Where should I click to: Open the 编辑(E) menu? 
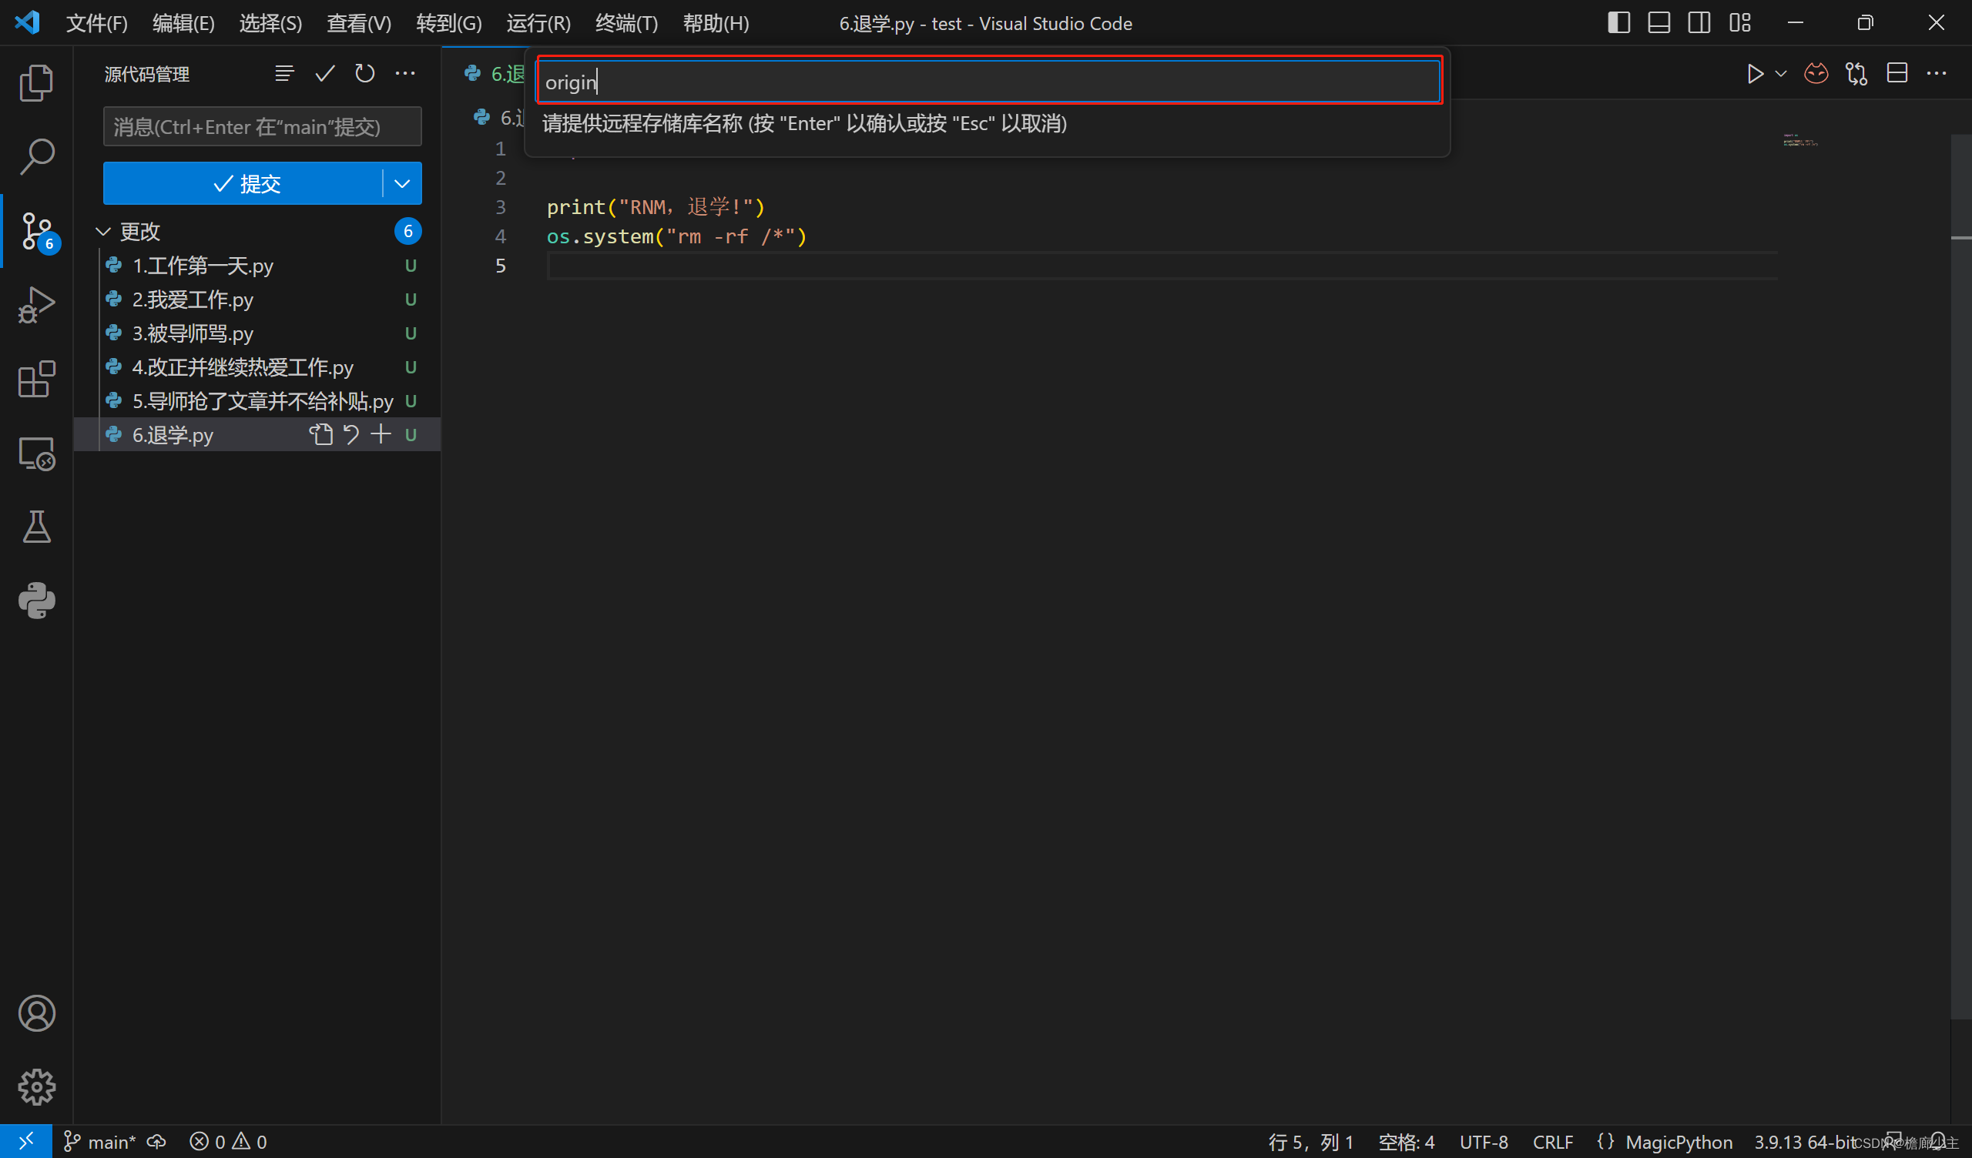183,22
